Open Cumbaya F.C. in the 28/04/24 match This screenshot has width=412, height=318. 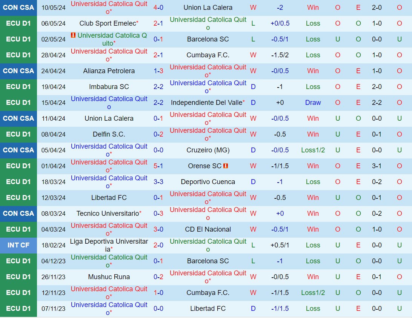208,55
